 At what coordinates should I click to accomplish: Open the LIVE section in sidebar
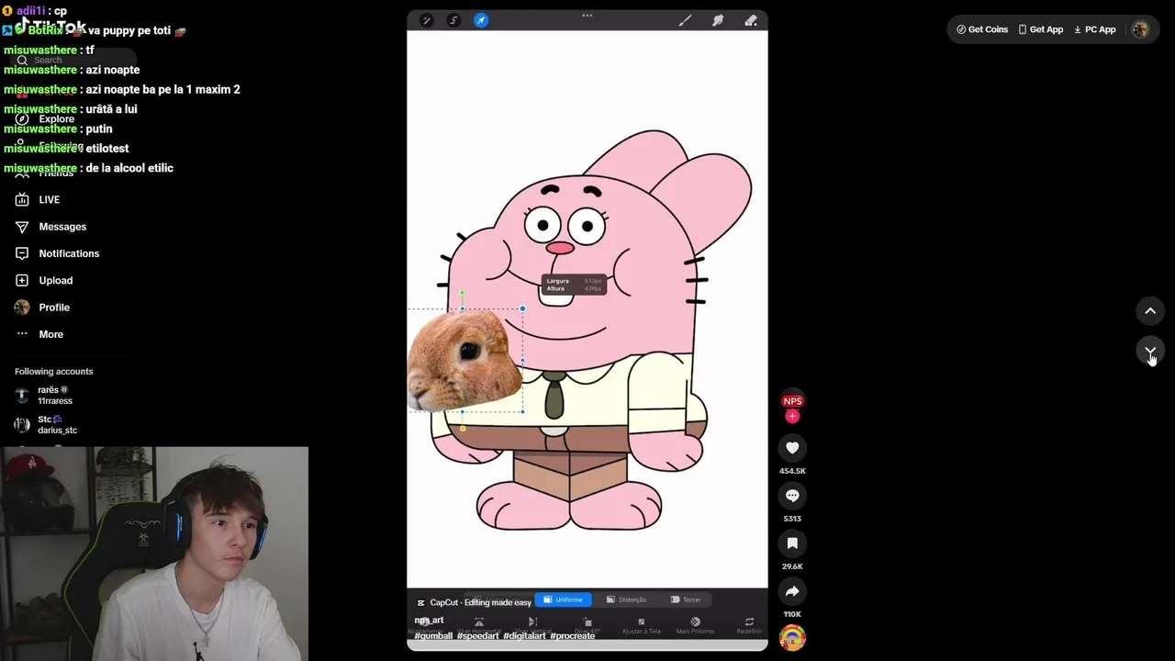click(x=37, y=199)
